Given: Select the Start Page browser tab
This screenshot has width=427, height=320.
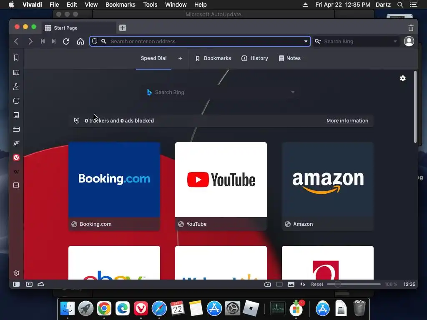Looking at the screenshot, I should pyautogui.click(x=79, y=28).
